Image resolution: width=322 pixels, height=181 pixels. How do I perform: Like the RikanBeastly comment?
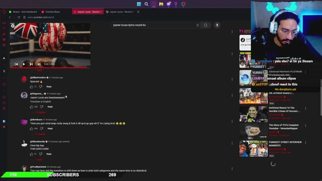(x=31, y=154)
